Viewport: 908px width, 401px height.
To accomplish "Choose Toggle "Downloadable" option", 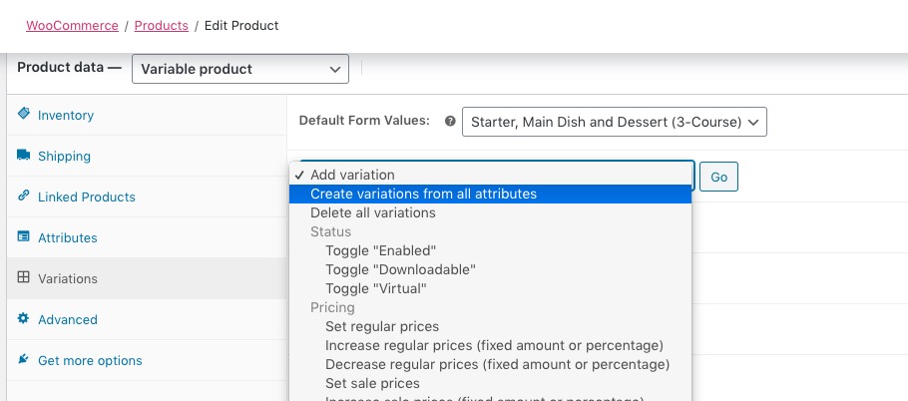I will click(400, 269).
